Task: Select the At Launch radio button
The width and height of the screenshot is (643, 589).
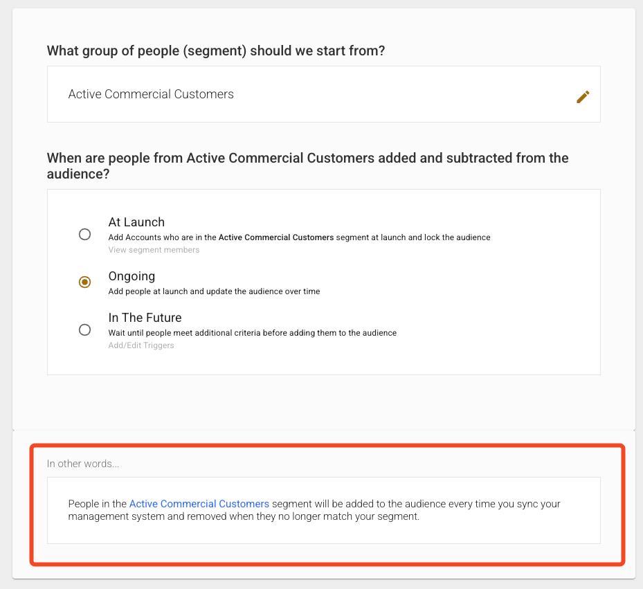Action: coord(84,234)
